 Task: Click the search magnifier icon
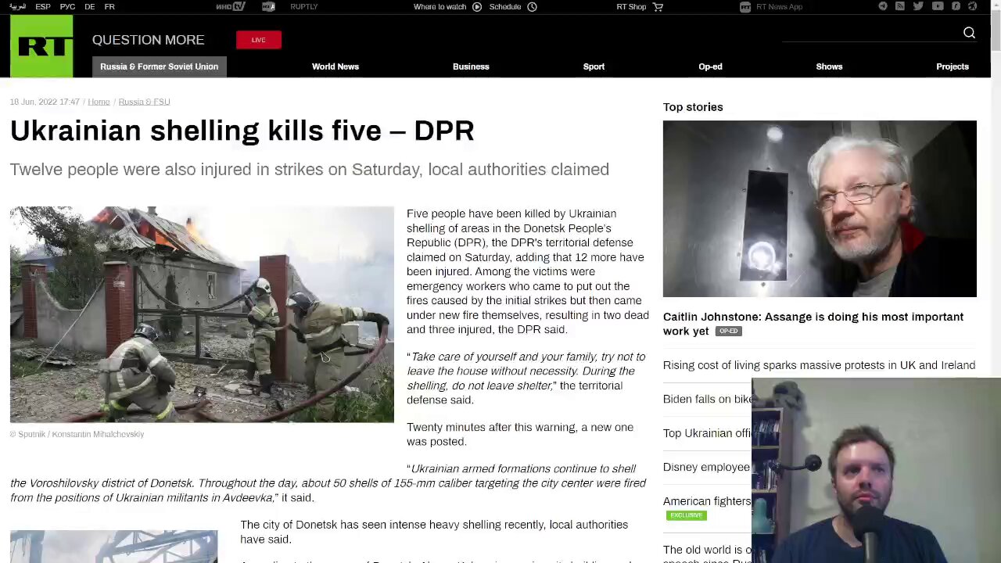[969, 33]
